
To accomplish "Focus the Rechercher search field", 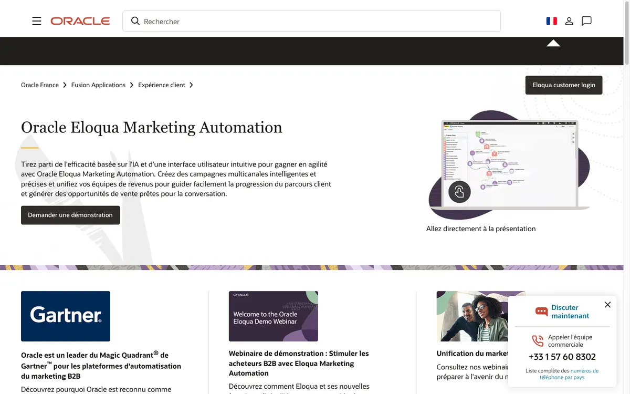I will [311, 21].
